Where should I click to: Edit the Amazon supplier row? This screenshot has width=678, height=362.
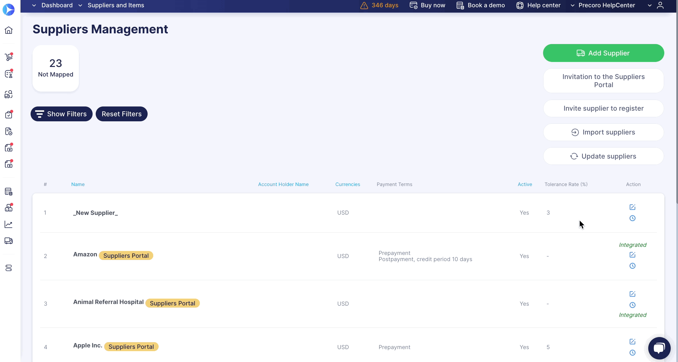point(632,255)
